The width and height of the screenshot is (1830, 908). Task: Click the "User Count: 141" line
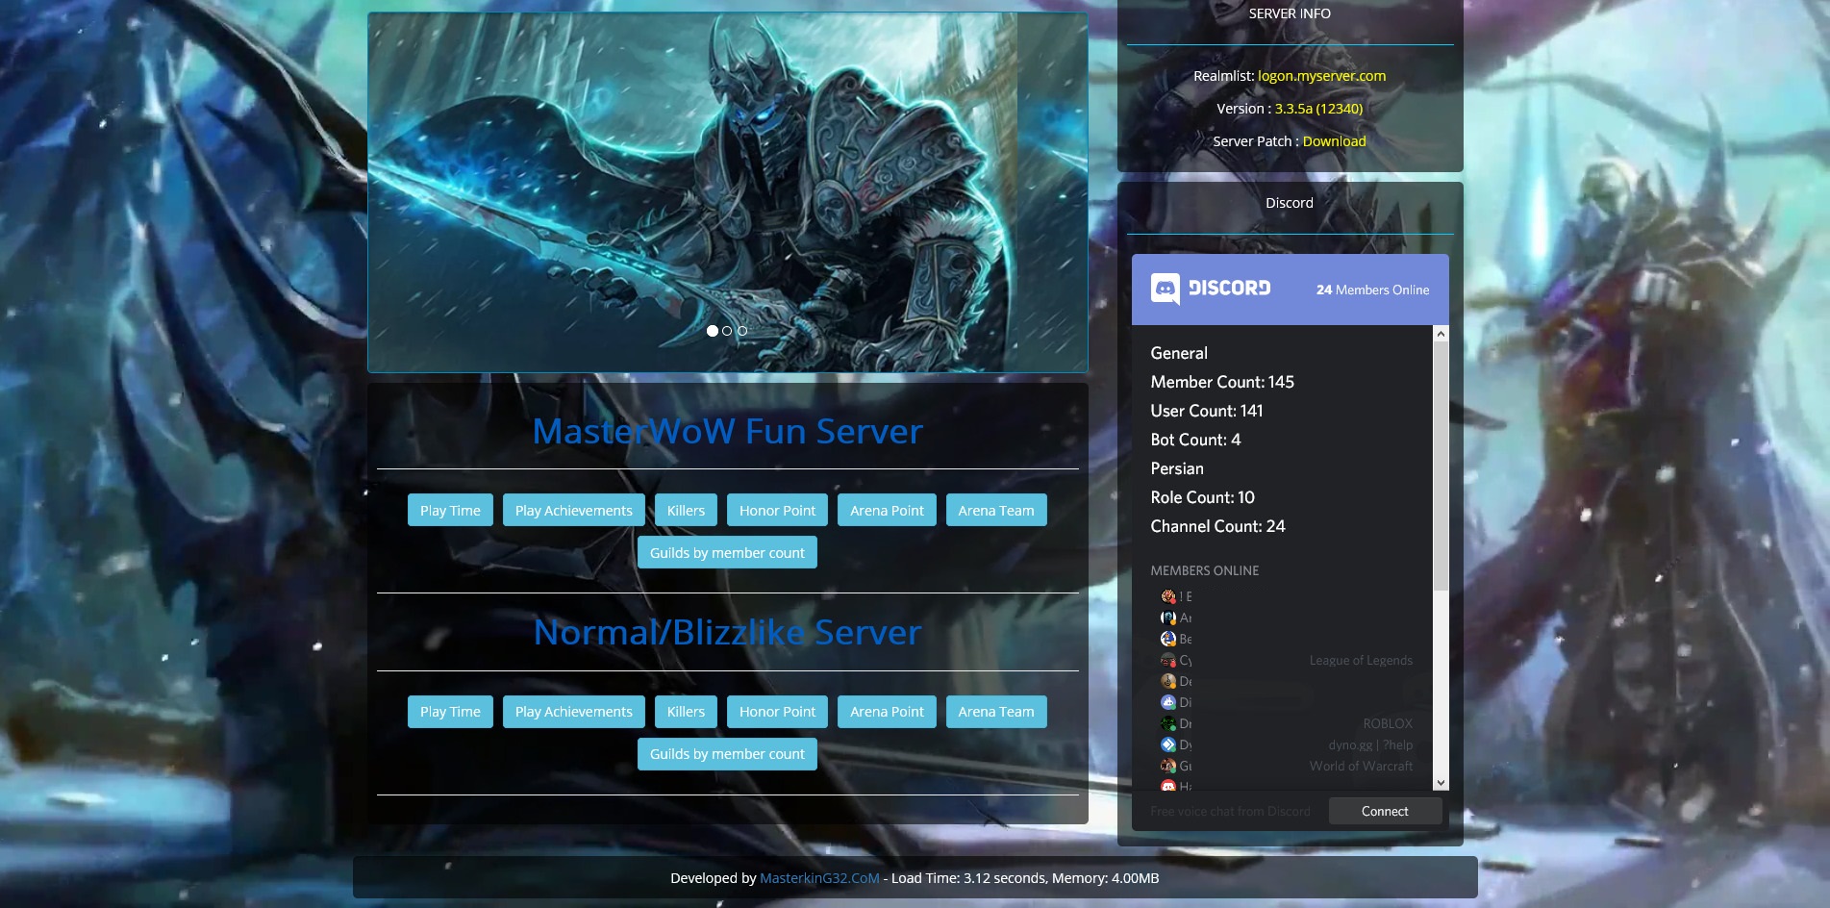tap(1207, 411)
